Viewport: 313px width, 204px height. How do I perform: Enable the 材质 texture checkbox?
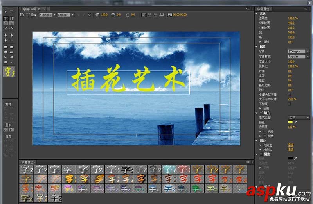pos(265,136)
